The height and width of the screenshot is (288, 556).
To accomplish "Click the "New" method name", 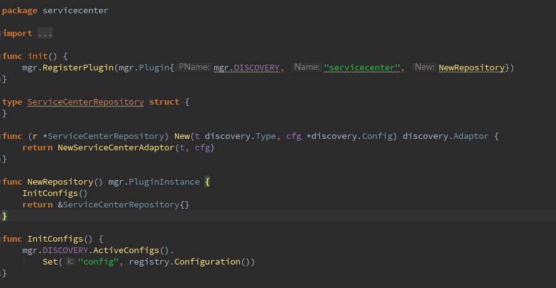I will [182, 136].
